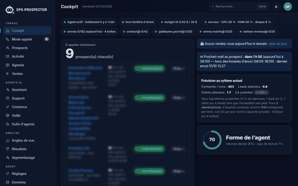This screenshot has width=298, height=186.
Task: Click the Veille globe icon
Action: pyautogui.click(x=7, y=115)
